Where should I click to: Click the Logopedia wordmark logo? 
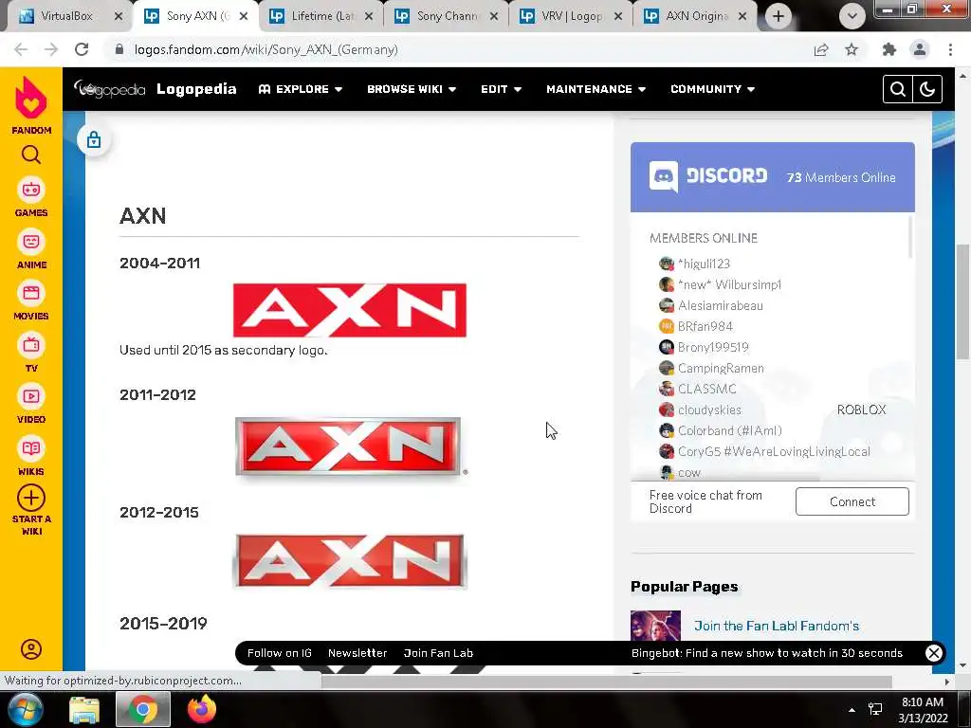click(x=110, y=89)
